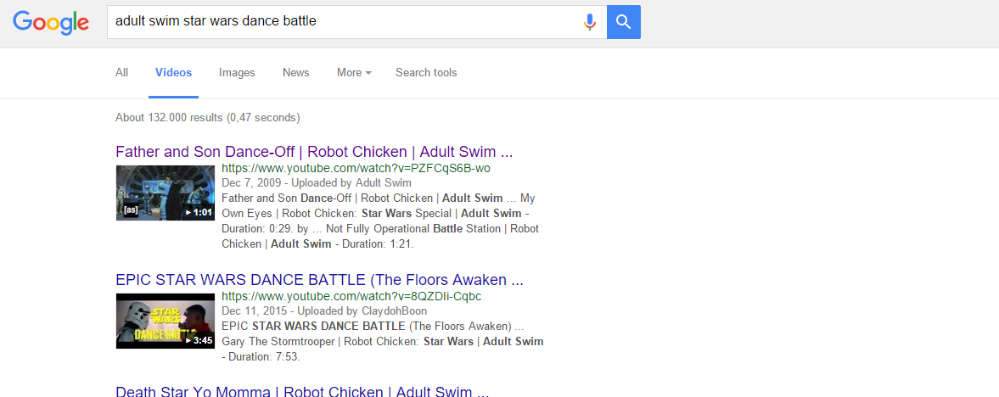Click the 3:45 duration badge on thumbnail
This screenshot has width=999, height=397.
(x=199, y=340)
